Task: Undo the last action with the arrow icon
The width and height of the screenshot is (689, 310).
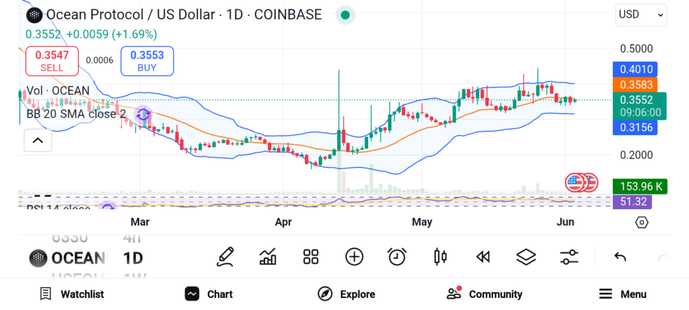Action: [x=620, y=257]
